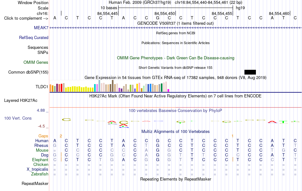
Task: Click the chr16 position label 84,554,460
Action: tap(279, 13)
